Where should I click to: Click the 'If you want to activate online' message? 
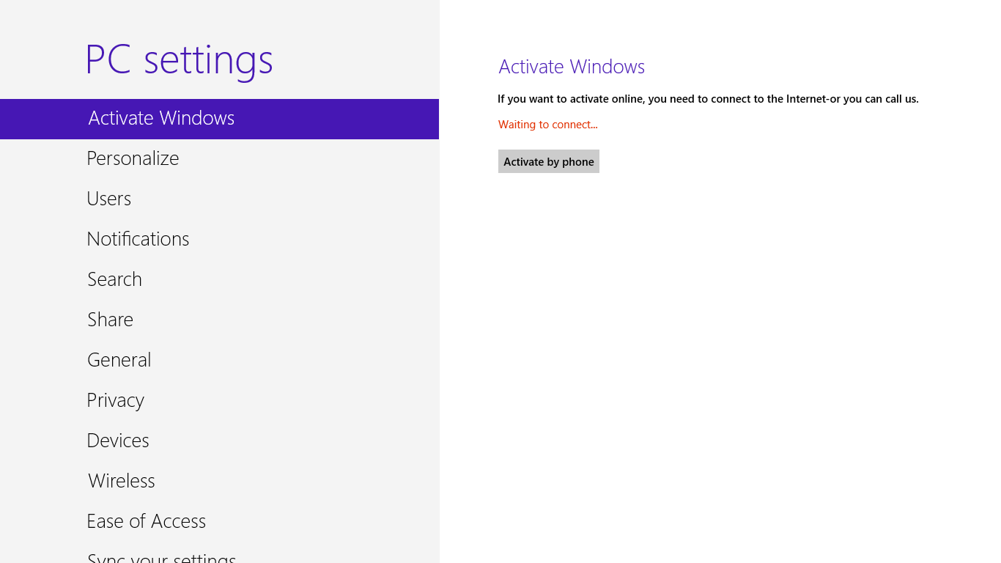click(708, 99)
